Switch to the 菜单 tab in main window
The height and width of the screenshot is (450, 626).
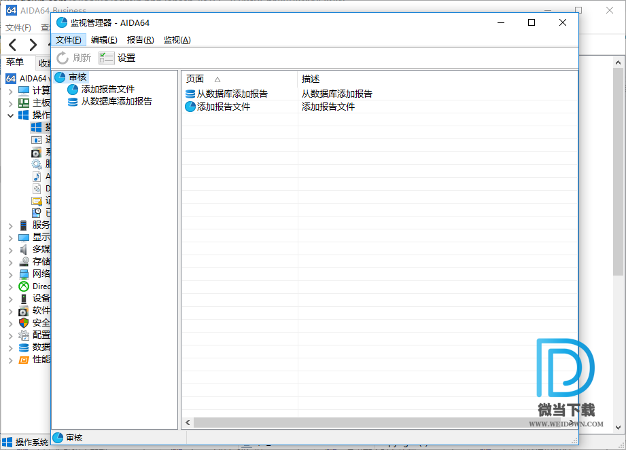(15, 62)
